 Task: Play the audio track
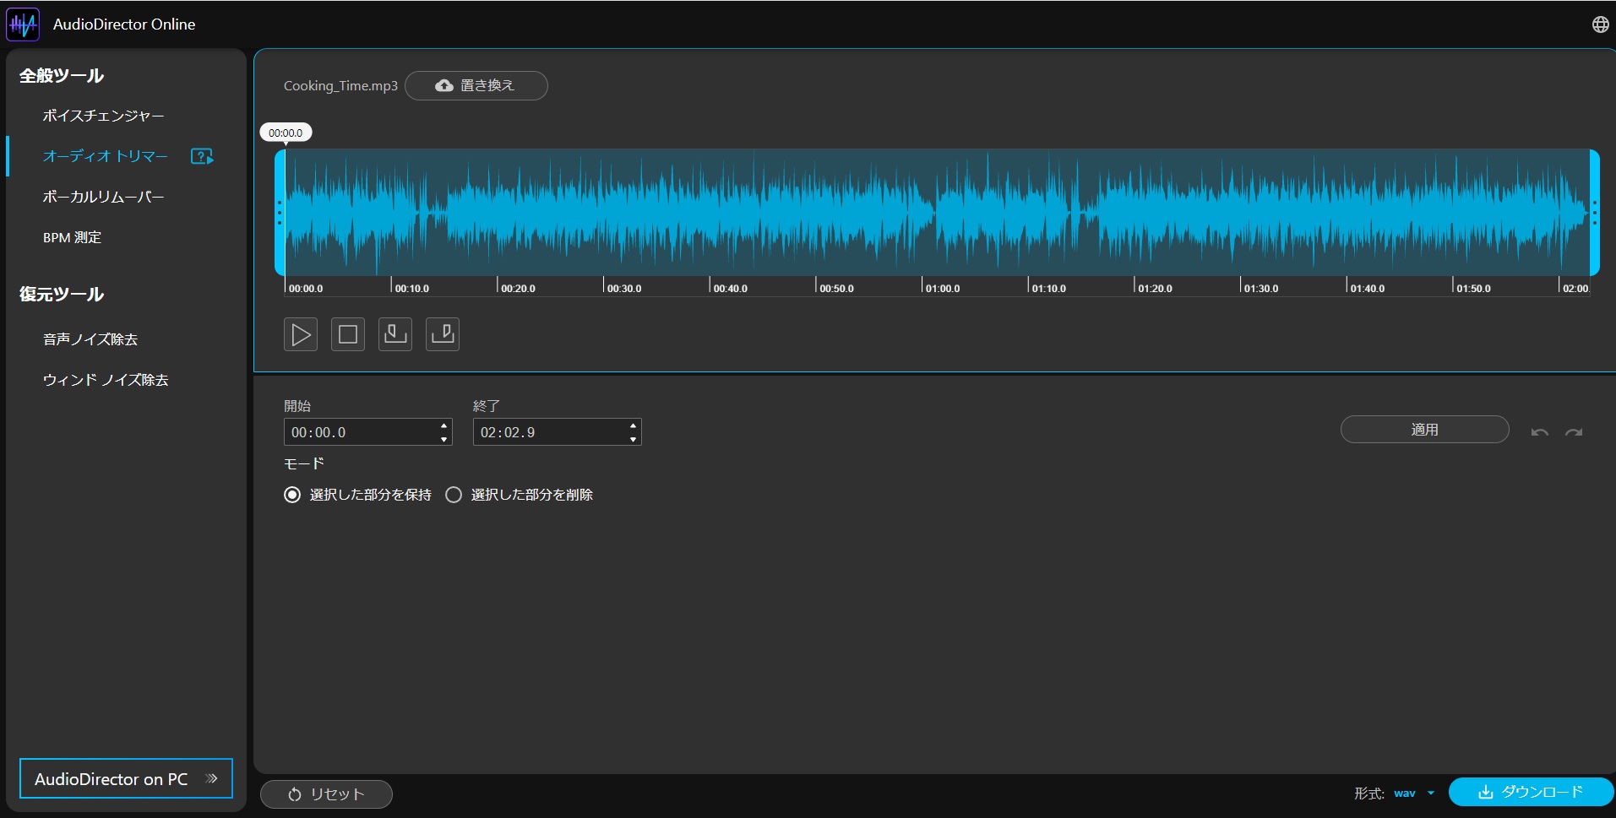click(301, 334)
